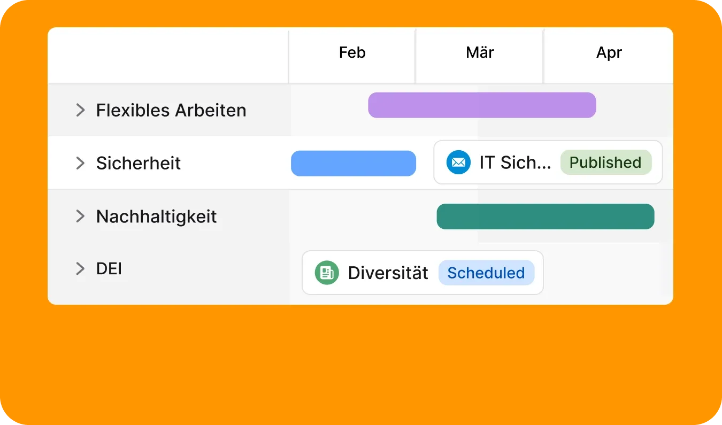Open the IT Sich... email card
This screenshot has height=425, width=722.
[x=548, y=163]
